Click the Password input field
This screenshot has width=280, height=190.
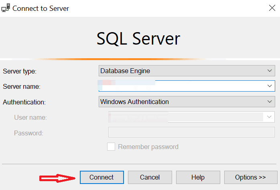pos(191,133)
